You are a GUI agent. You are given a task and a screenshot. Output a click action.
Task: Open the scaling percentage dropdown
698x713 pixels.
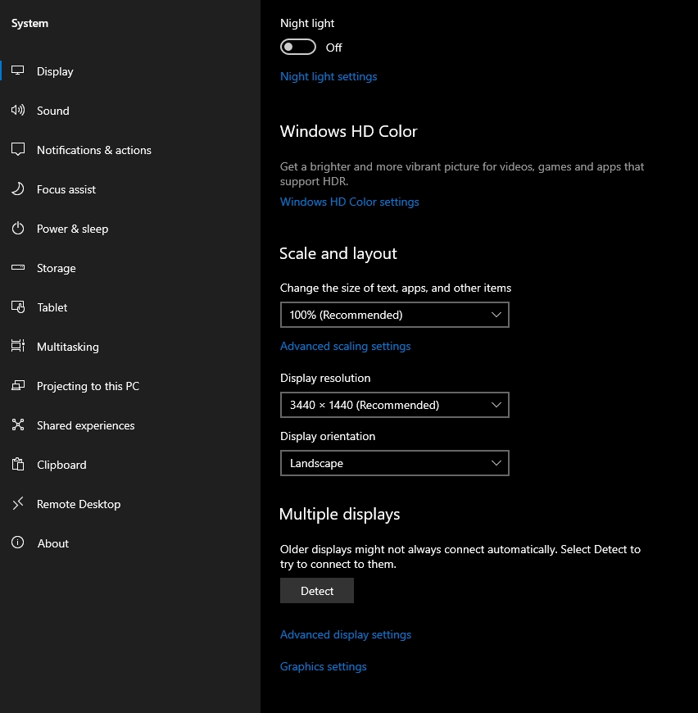tap(394, 315)
